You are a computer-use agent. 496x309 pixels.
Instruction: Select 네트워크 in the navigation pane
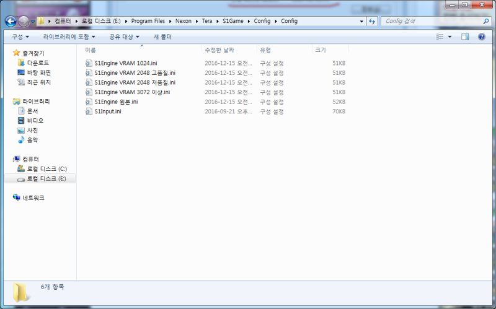[33, 198]
